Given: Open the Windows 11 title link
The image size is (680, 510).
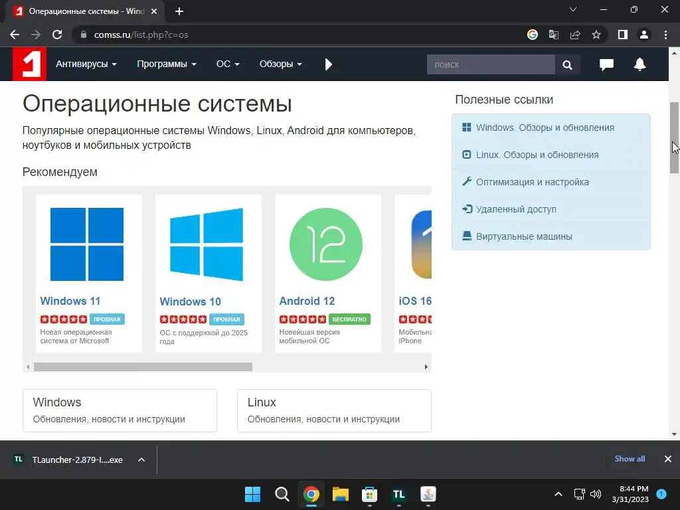Looking at the screenshot, I should [70, 301].
